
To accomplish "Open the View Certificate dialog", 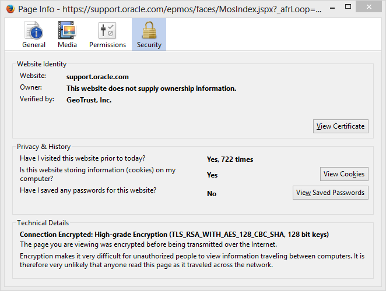I will [x=341, y=126].
